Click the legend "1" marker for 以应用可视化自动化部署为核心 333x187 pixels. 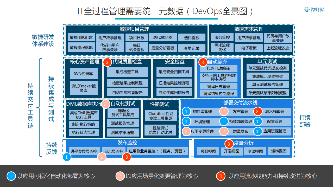point(11,176)
